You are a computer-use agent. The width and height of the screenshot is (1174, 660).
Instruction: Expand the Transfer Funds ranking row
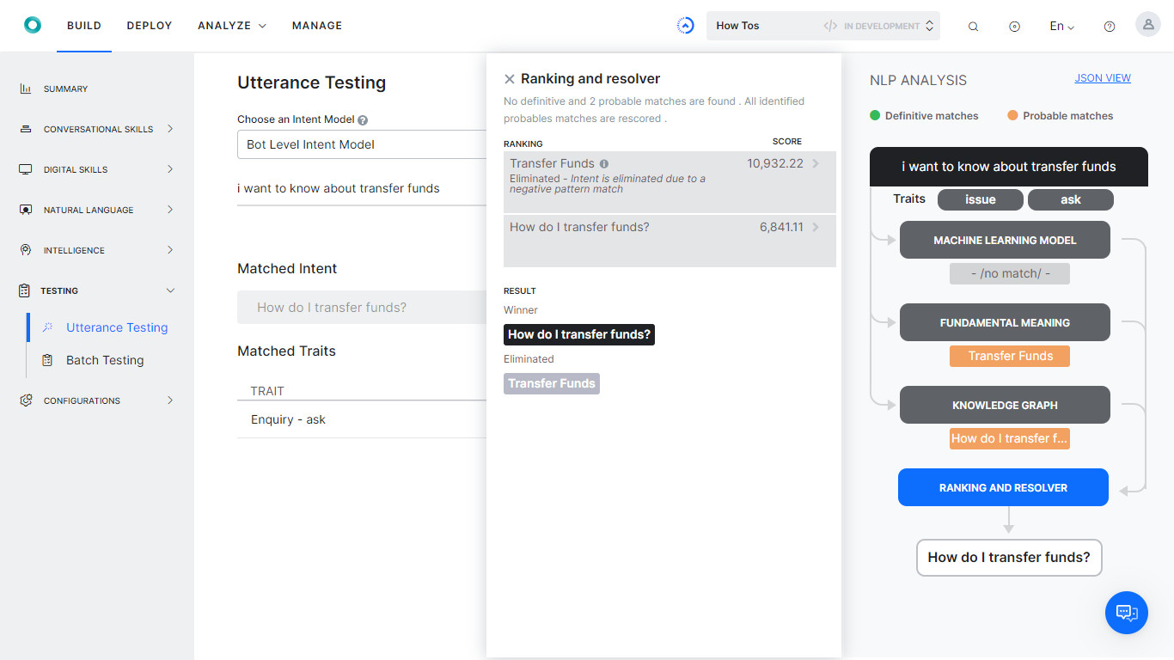[815, 163]
